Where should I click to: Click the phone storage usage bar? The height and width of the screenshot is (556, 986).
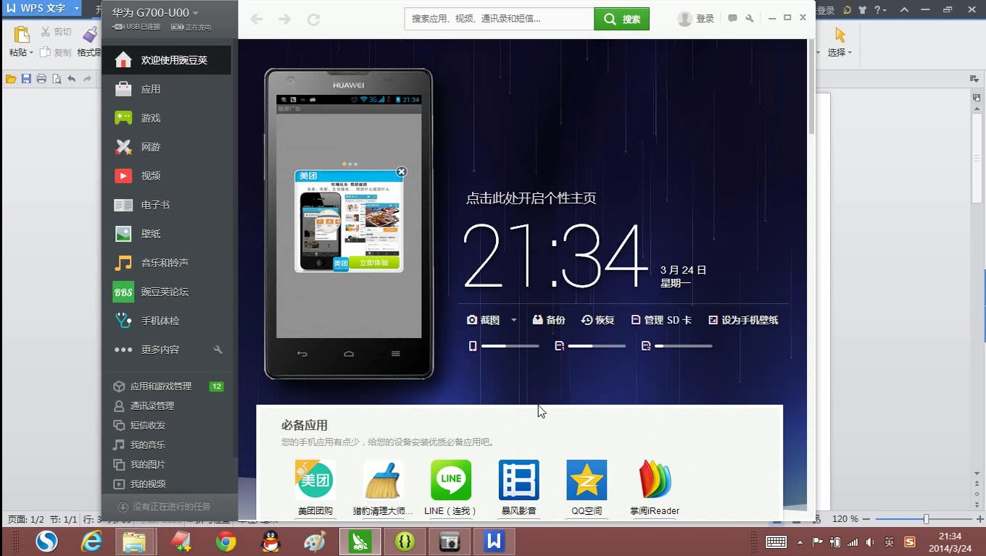pyautogui.click(x=510, y=347)
